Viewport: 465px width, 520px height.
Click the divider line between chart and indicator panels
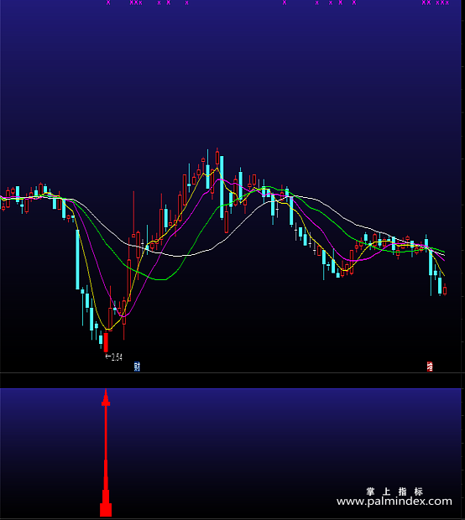click(x=231, y=372)
